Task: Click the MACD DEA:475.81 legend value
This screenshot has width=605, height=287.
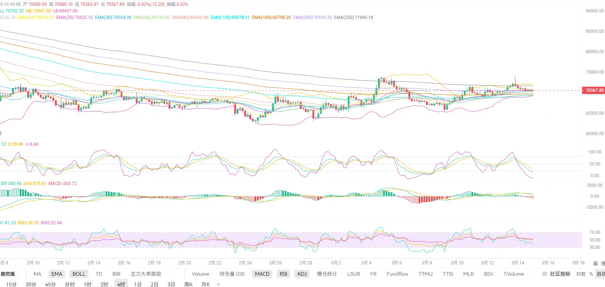Action: [x=35, y=184]
